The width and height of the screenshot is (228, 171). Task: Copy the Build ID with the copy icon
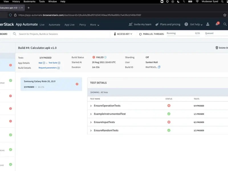pos(159,67)
